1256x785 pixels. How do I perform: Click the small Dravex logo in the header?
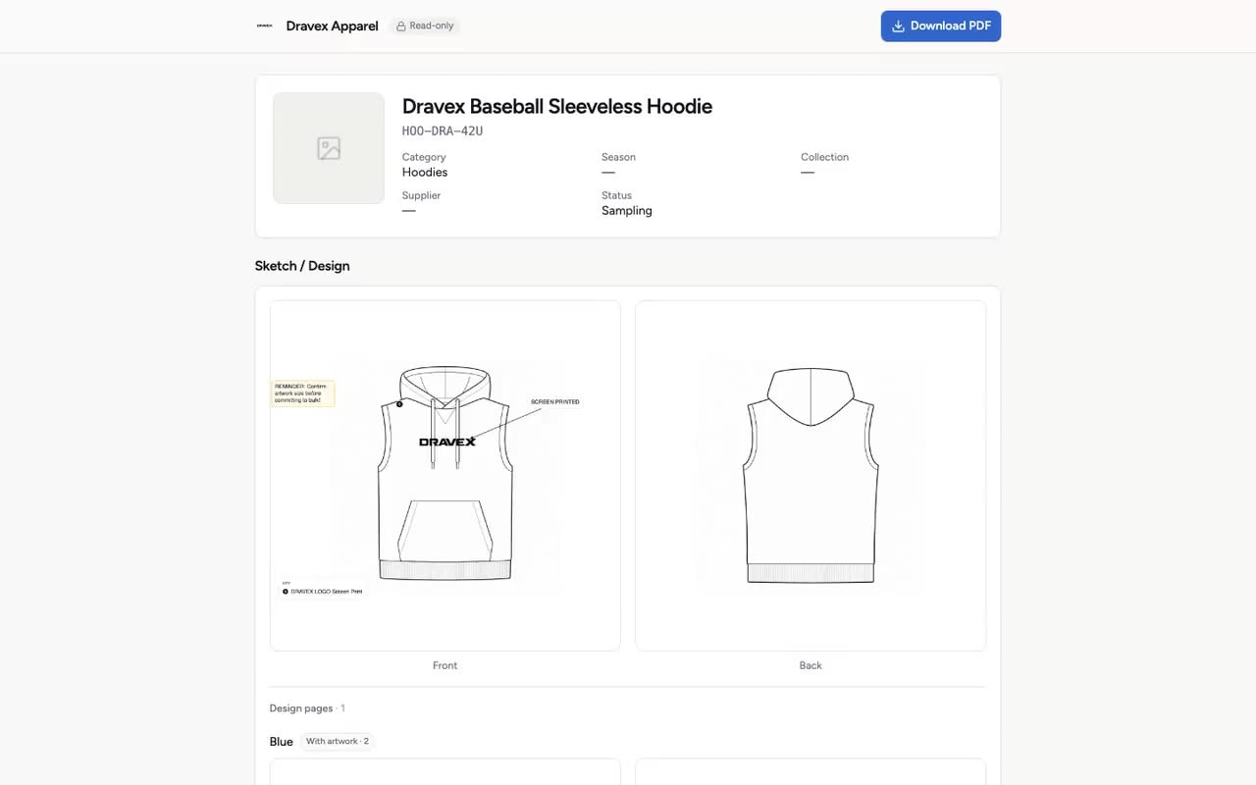tap(265, 26)
